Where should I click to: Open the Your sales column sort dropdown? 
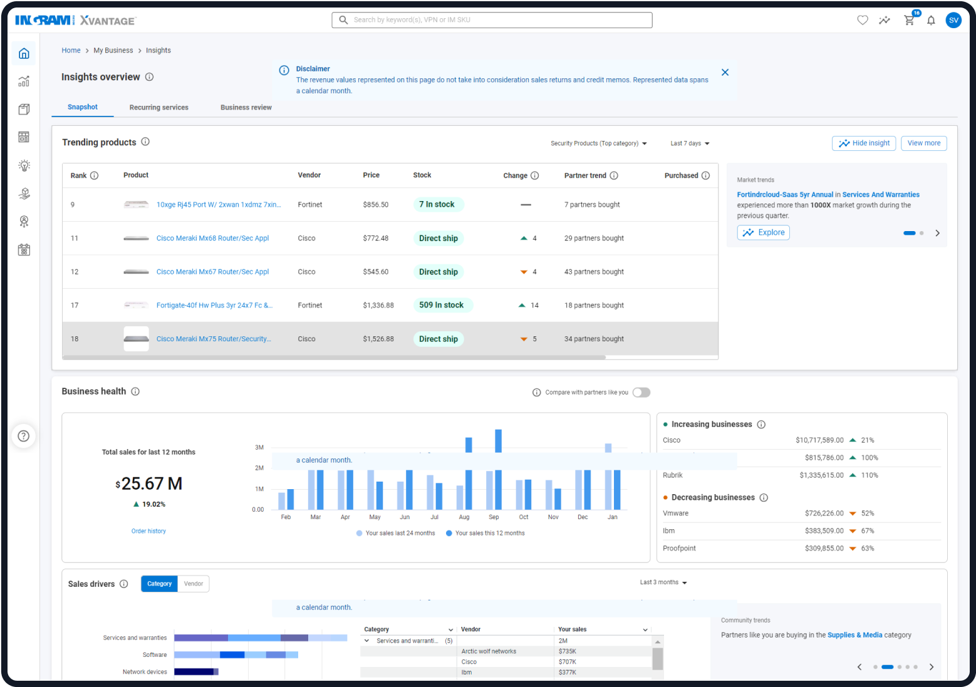[x=645, y=630]
